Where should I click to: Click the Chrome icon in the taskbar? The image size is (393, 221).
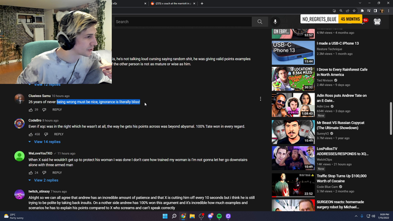[183, 216]
